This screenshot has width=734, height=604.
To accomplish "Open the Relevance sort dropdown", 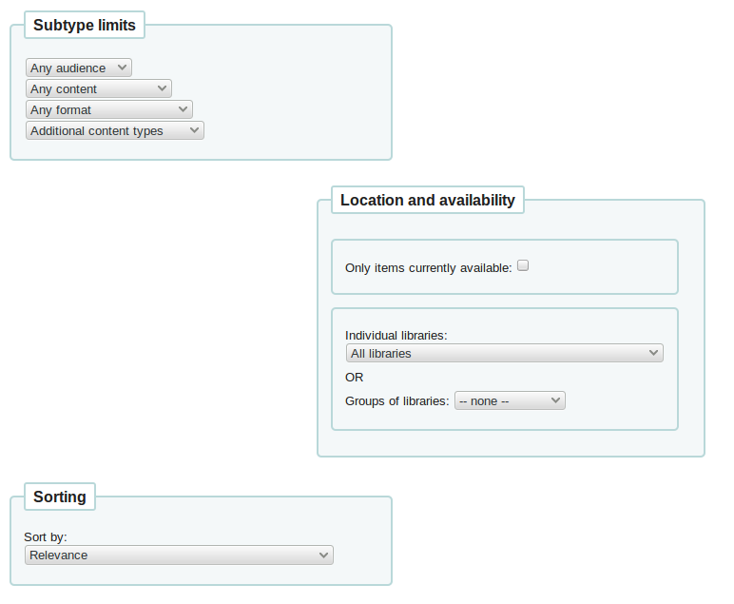I will pos(179,555).
